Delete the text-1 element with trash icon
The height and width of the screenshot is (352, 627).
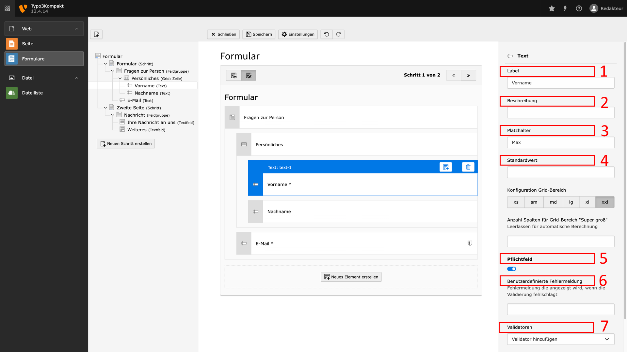468,167
